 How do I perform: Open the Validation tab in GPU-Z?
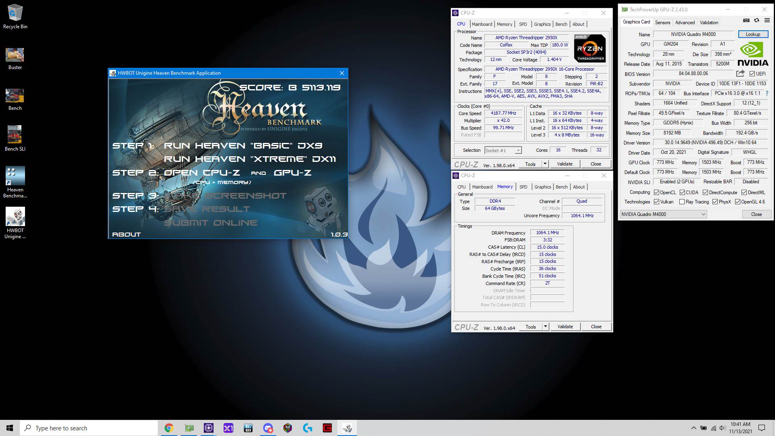tap(709, 23)
